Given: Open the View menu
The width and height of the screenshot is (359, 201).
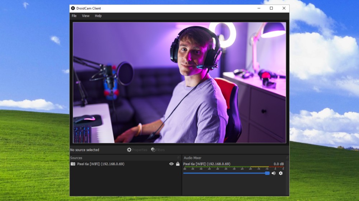Looking at the screenshot, I should [x=86, y=16].
